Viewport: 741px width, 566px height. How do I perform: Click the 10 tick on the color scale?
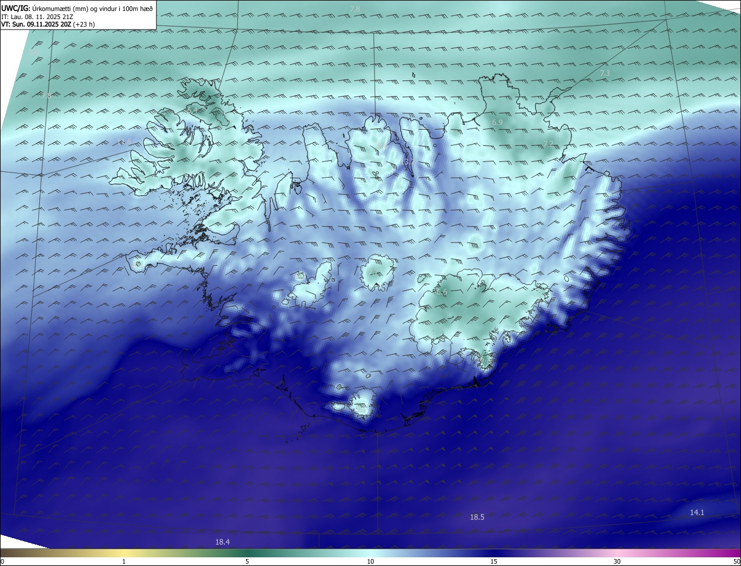coord(370,561)
